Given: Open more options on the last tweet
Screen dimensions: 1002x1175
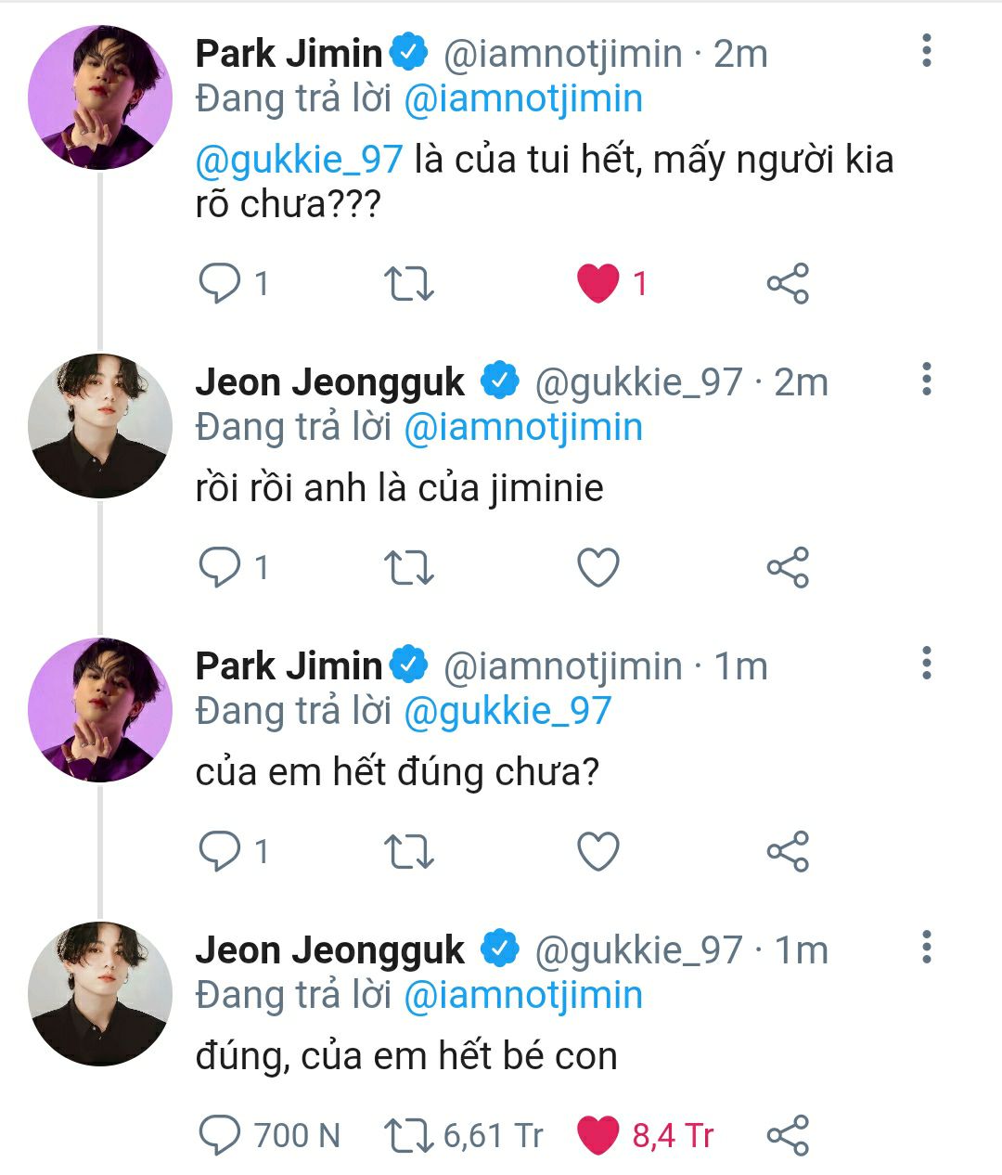Looking at the screenshot, I should click(x=926, y=948).
